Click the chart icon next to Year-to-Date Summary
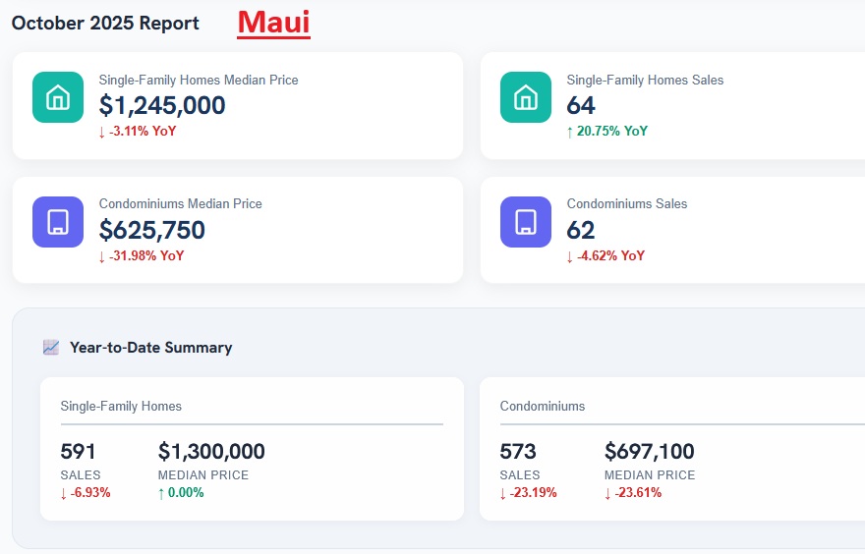 51,347
